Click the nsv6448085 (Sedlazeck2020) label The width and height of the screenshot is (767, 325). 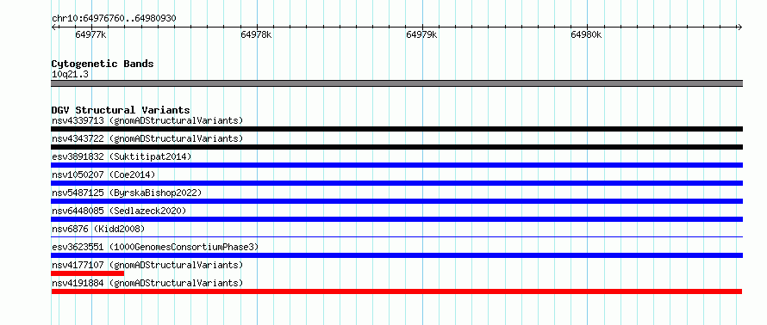pyautogui.click(x=119, y=211)
